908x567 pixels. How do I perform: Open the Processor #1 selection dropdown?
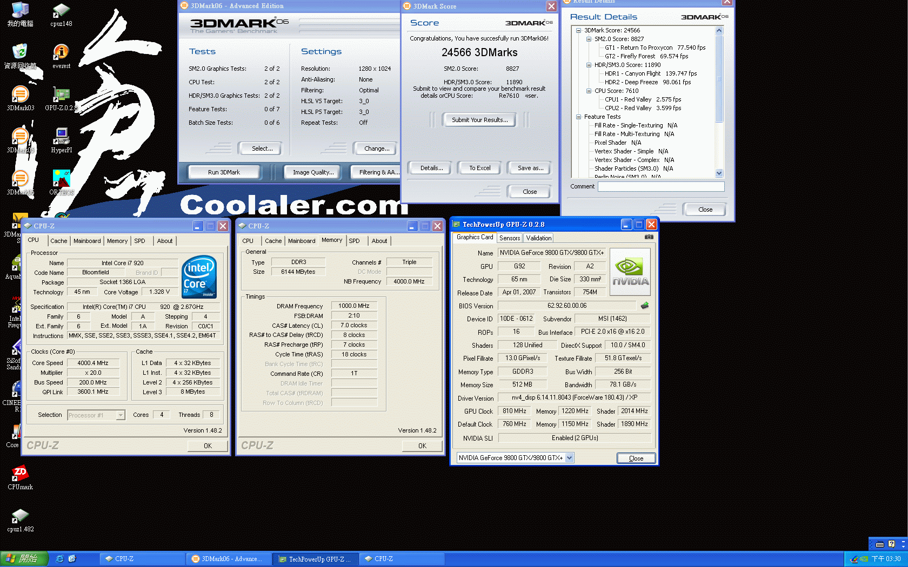pyautogui.click(x=121, y=415)
